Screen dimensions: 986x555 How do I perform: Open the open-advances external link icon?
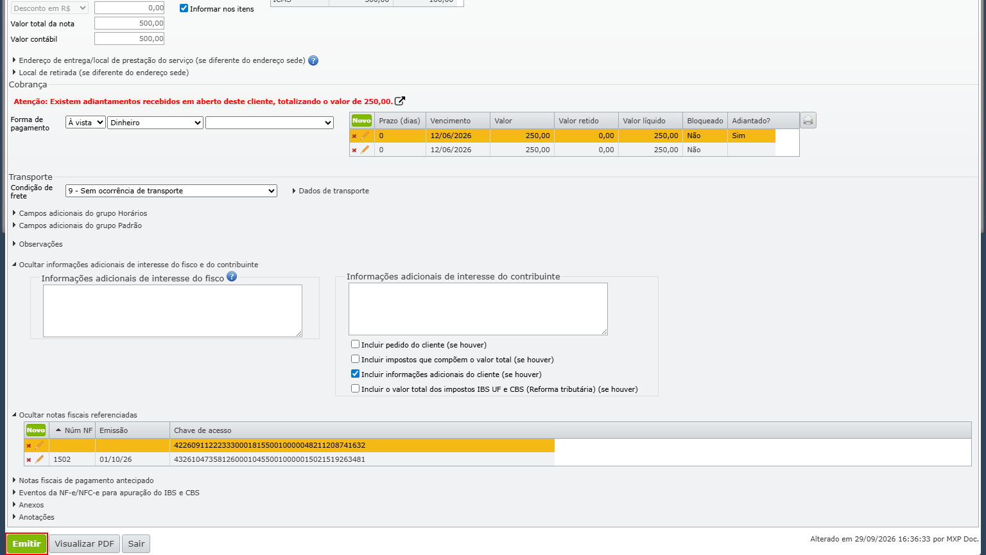[x=400, y=101]
